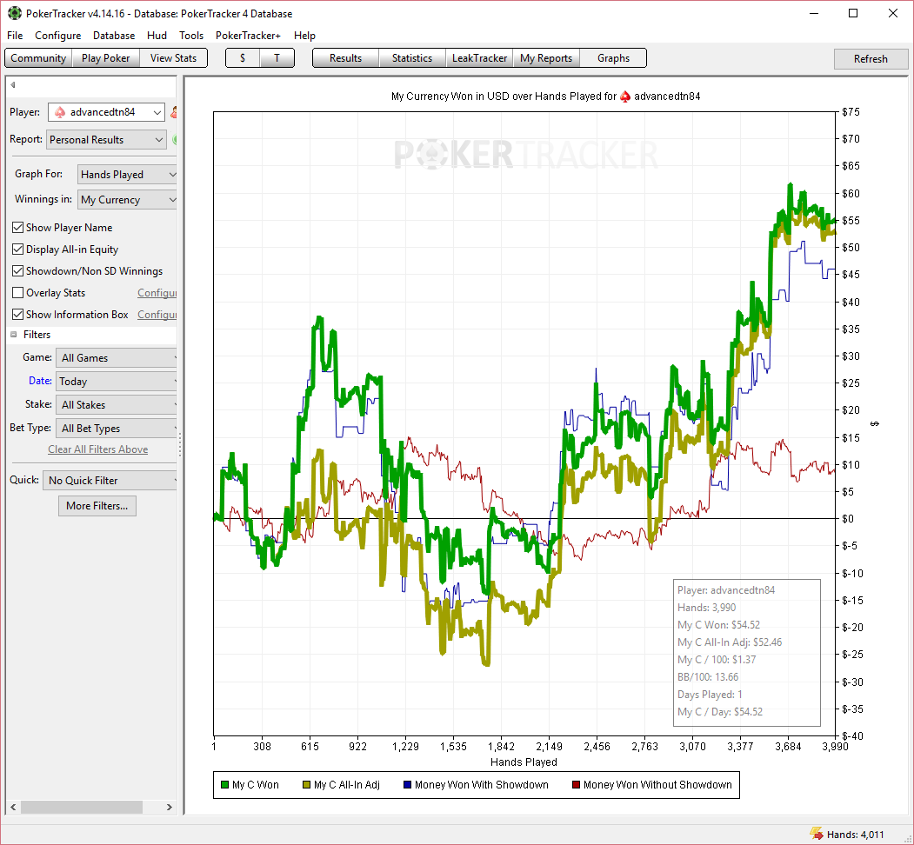This screenshot has height=845, width=914.
Task: Toggle the Show Information Box checkbox
Action: pos(18,314)
